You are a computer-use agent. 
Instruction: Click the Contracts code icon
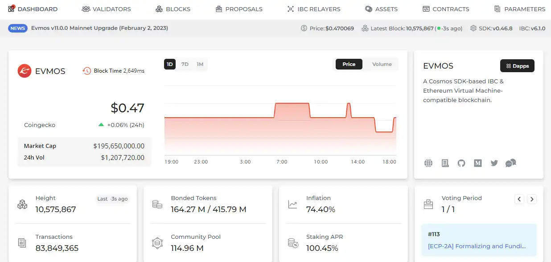pos(426,9)
